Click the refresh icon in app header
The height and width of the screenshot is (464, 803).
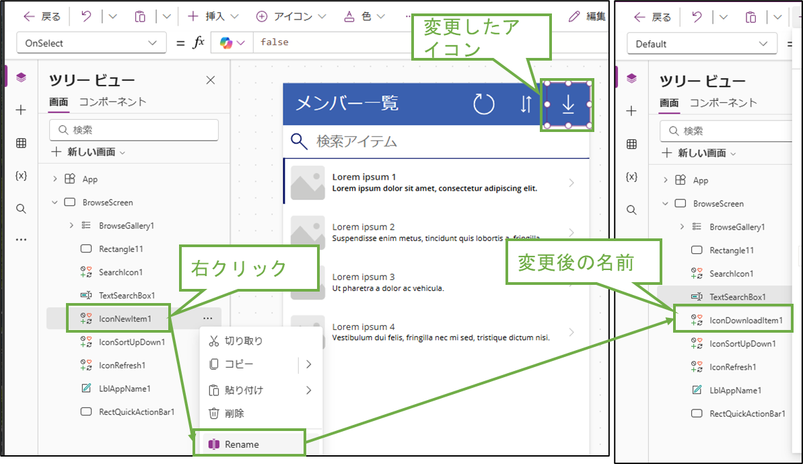(483, 104)
